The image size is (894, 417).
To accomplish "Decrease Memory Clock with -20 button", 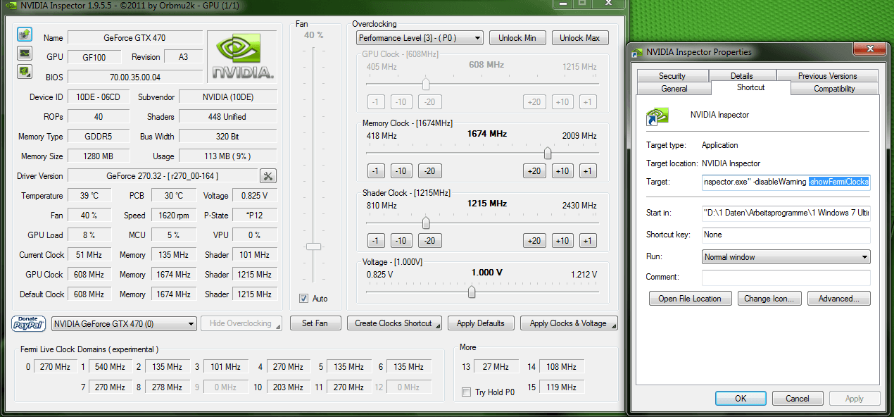I will point(429,171).
